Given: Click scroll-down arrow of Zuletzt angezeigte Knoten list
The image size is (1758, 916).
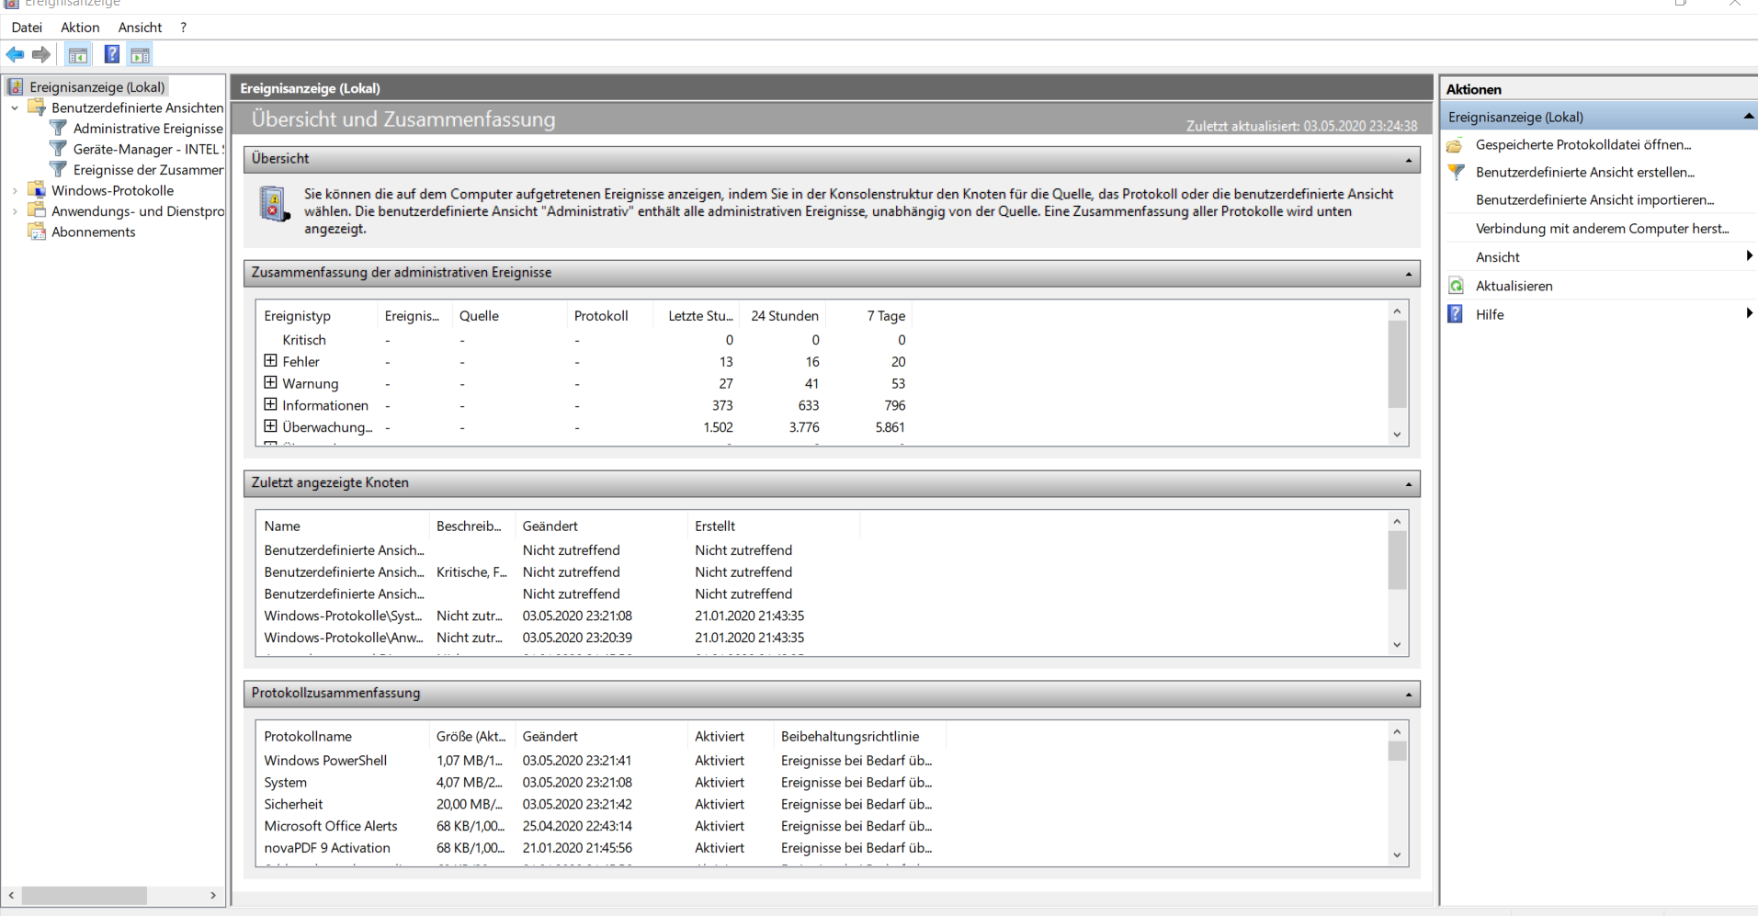Looking at the screenshot, I should [x=1397, y=645].
